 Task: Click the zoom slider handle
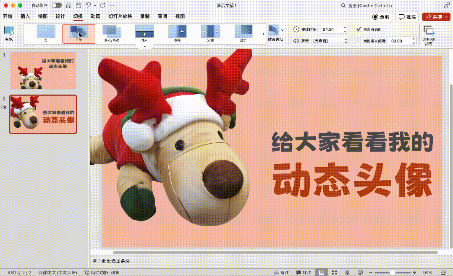(x=392, y=273)
